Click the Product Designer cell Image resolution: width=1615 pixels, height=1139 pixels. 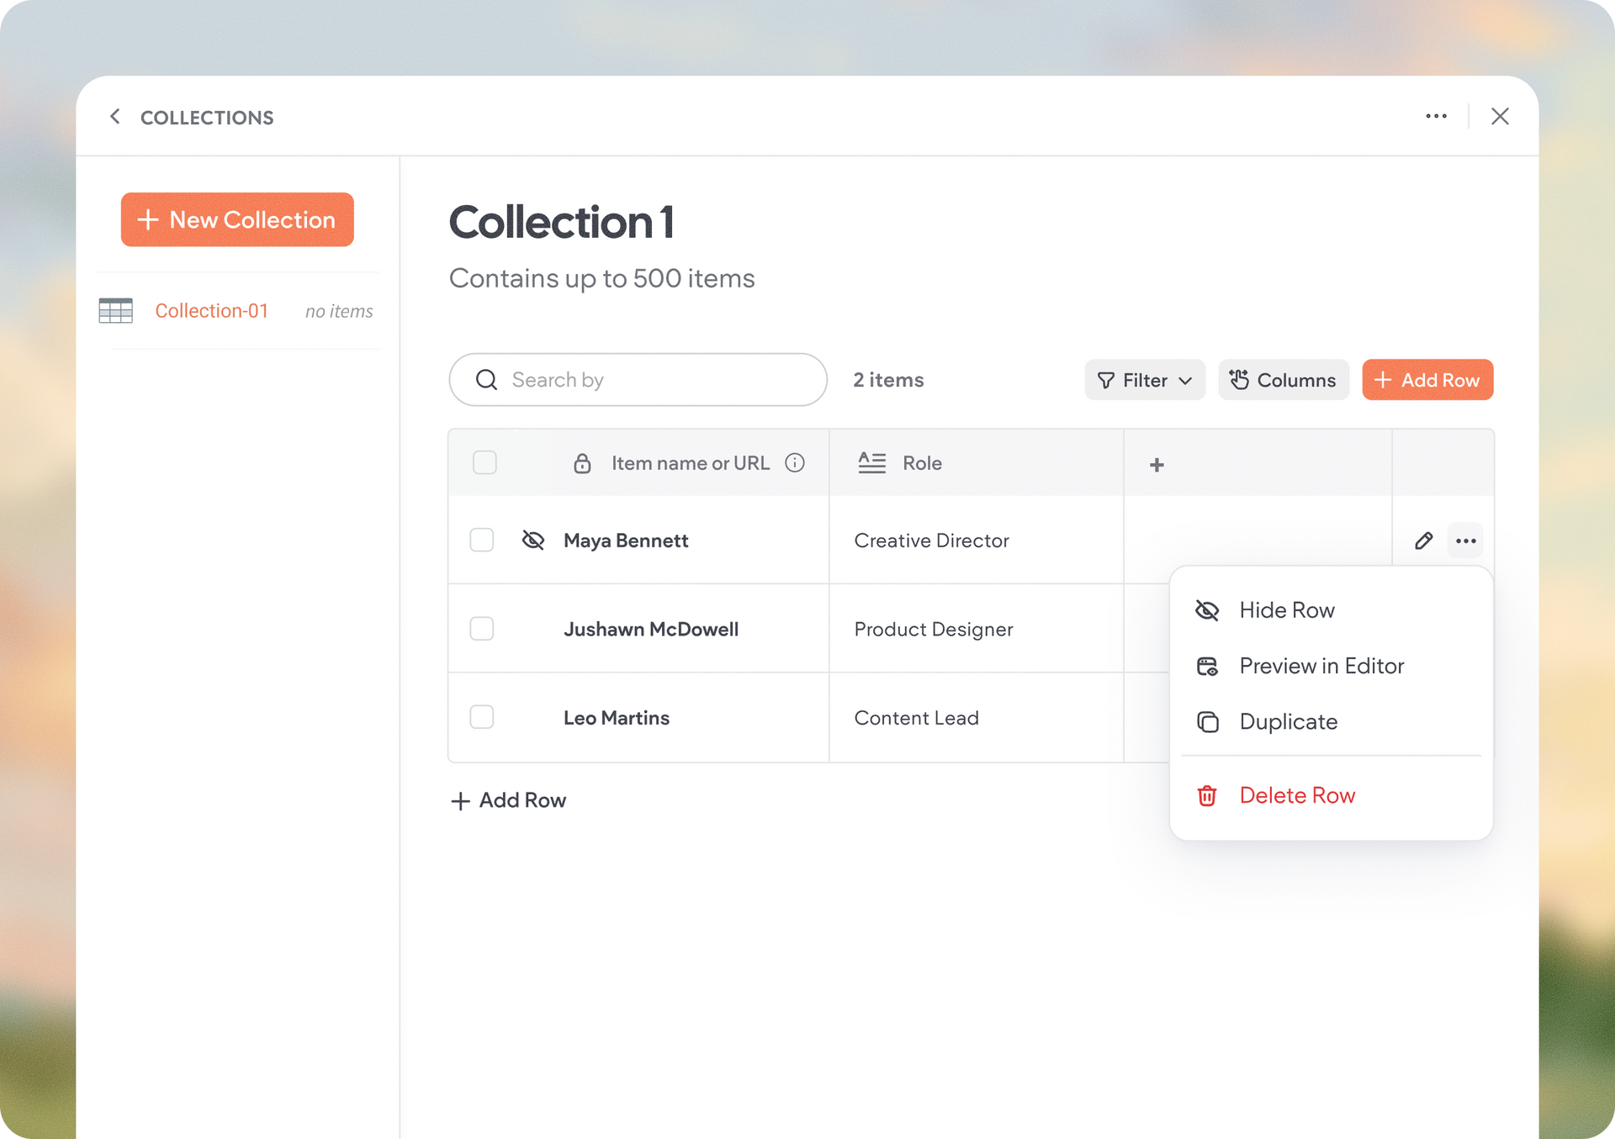(976, 629)
